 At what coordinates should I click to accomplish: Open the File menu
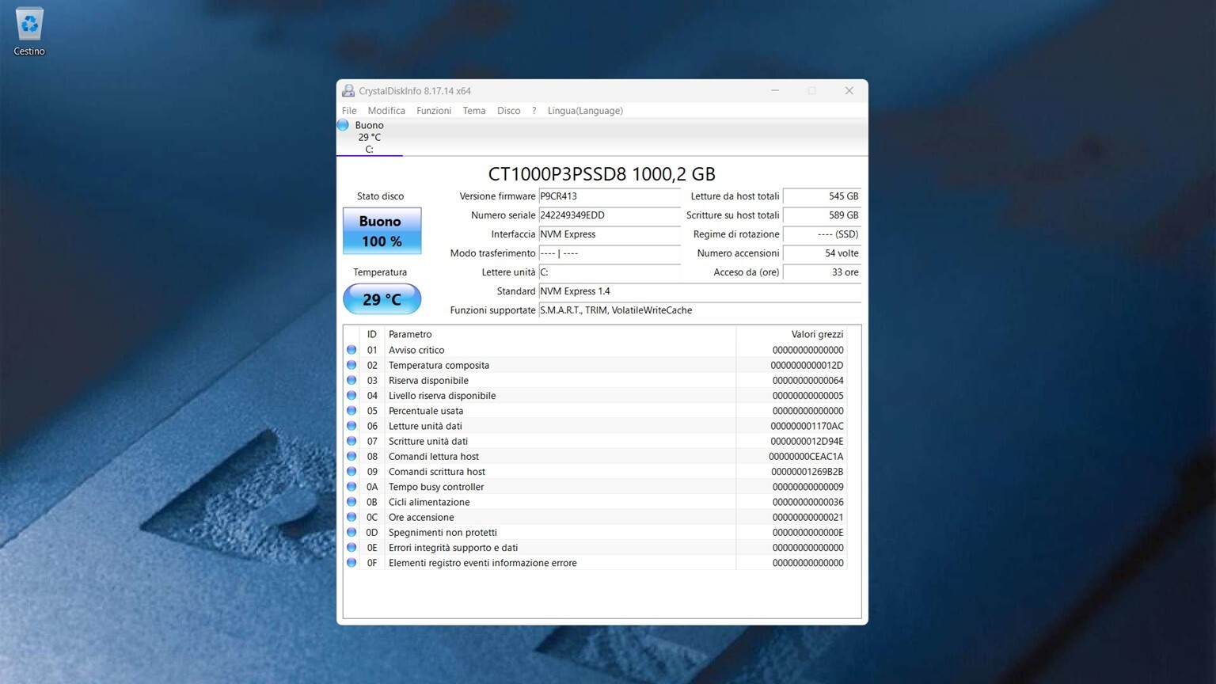349,111
